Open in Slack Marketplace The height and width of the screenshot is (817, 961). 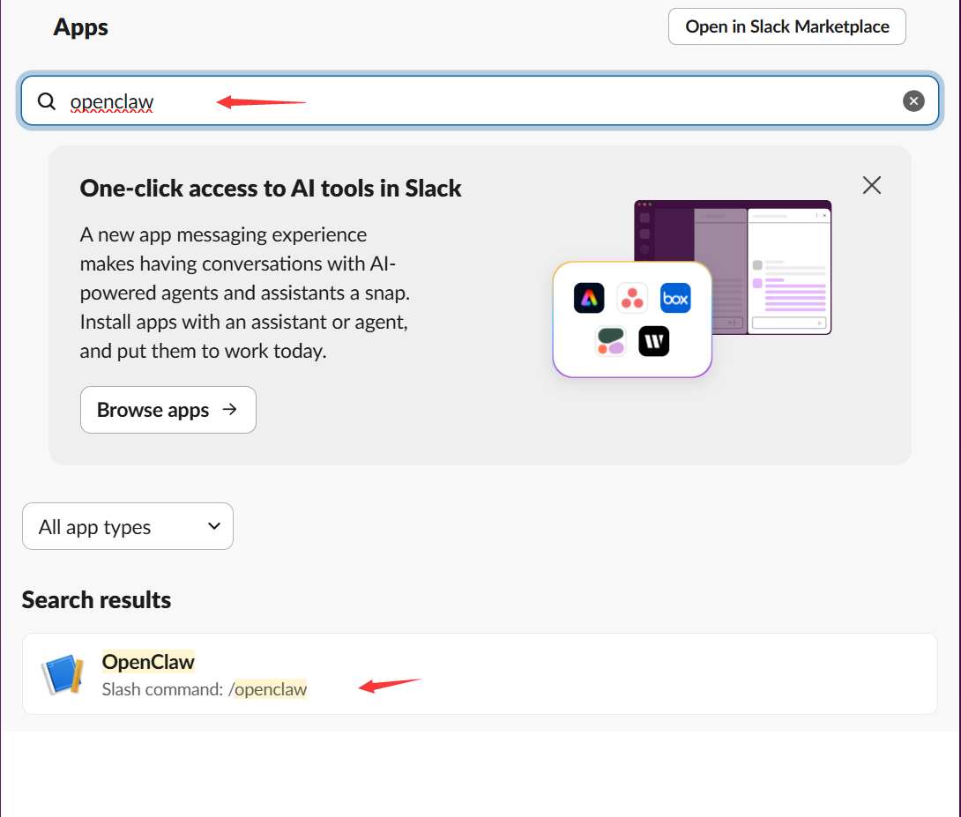(x=786, y=26)
